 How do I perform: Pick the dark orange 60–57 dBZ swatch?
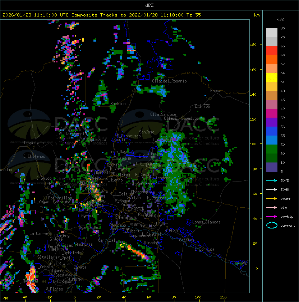272,59
